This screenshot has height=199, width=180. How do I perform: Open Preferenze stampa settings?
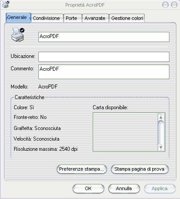click(x=82, y=169)
